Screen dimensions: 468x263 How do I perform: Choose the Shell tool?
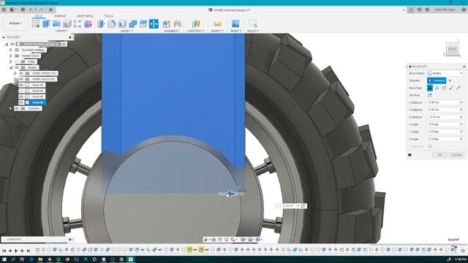click(x=122, y=24)
